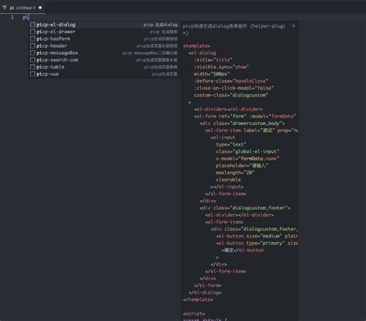Click the picp-el-dialog description on the right
Screen dimensions: 366x321
pos(161,25)
